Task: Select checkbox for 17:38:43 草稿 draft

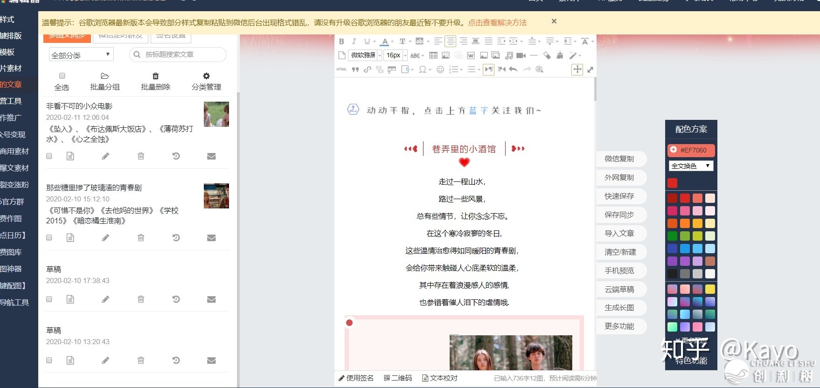Action: pos(49,299)
